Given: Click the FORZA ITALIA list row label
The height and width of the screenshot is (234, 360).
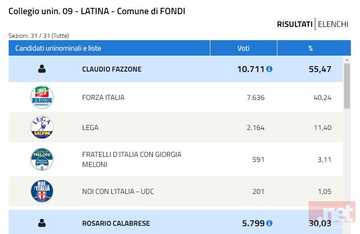Looking at the screenshot, I should 103,98.
